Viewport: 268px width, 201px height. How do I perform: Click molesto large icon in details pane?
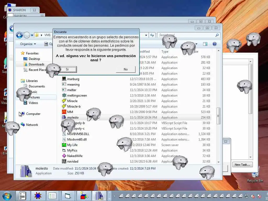(26, 171)
